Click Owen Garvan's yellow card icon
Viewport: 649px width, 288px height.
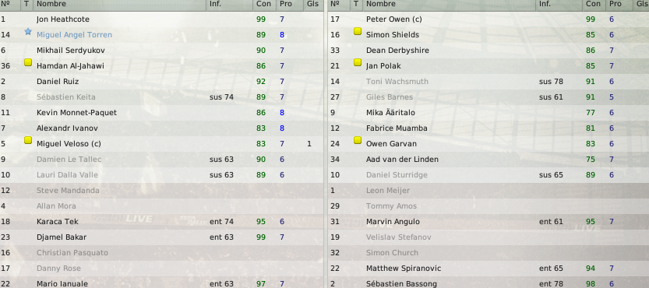pos(358,140)
